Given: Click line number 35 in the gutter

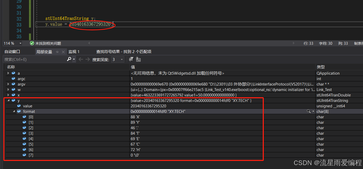Looking at the screenshot, I should [19, 37].
